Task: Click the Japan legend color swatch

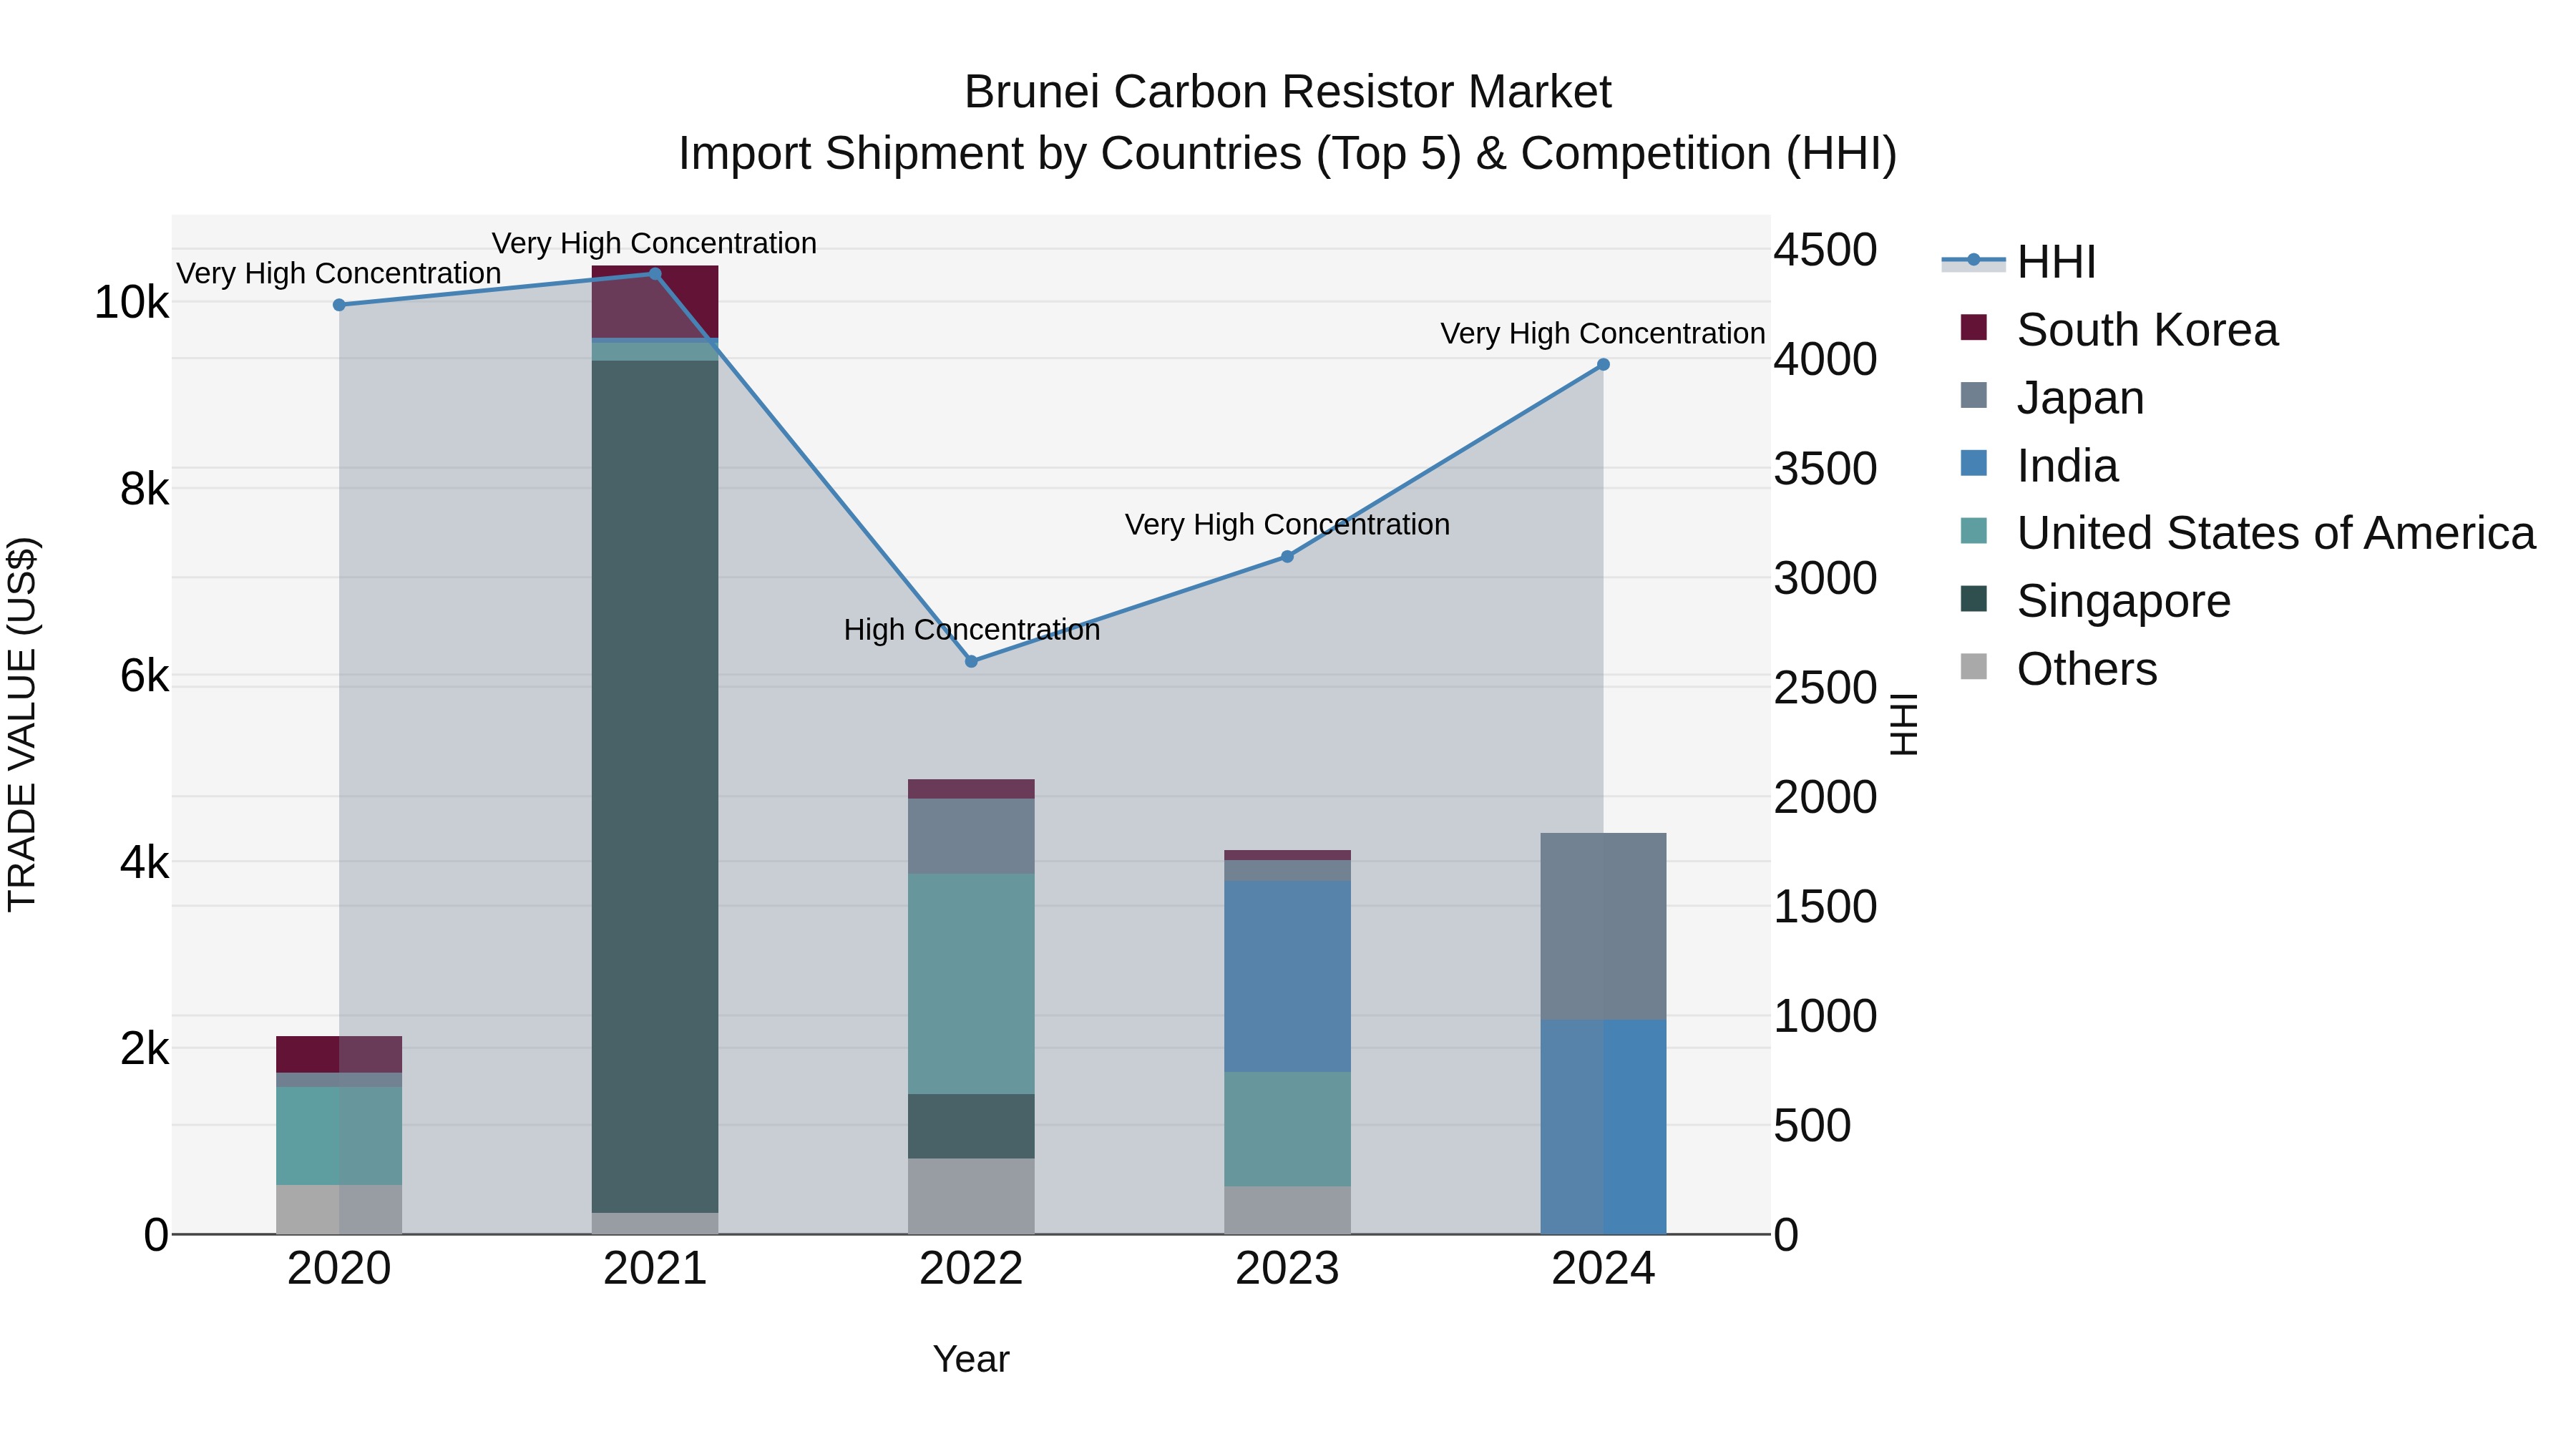Action: pos(1974,395)
